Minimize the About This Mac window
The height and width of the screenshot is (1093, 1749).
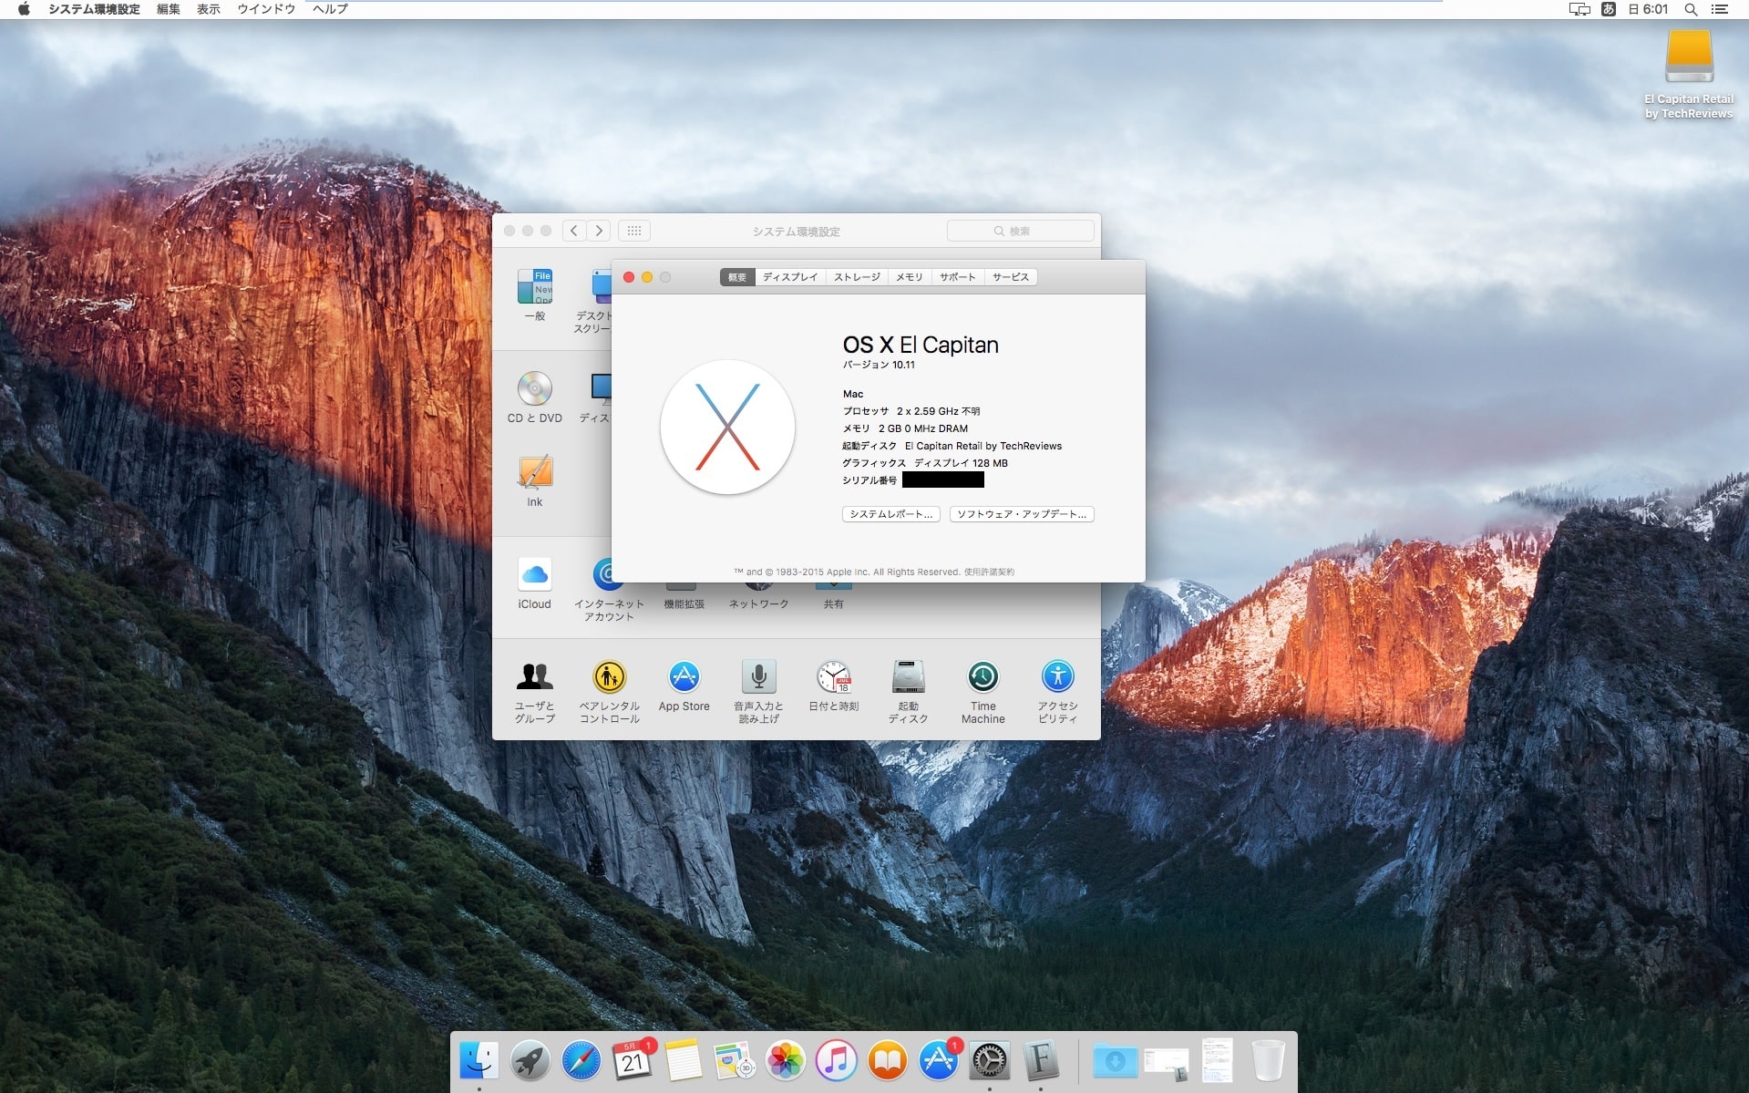tap(647, 277)
